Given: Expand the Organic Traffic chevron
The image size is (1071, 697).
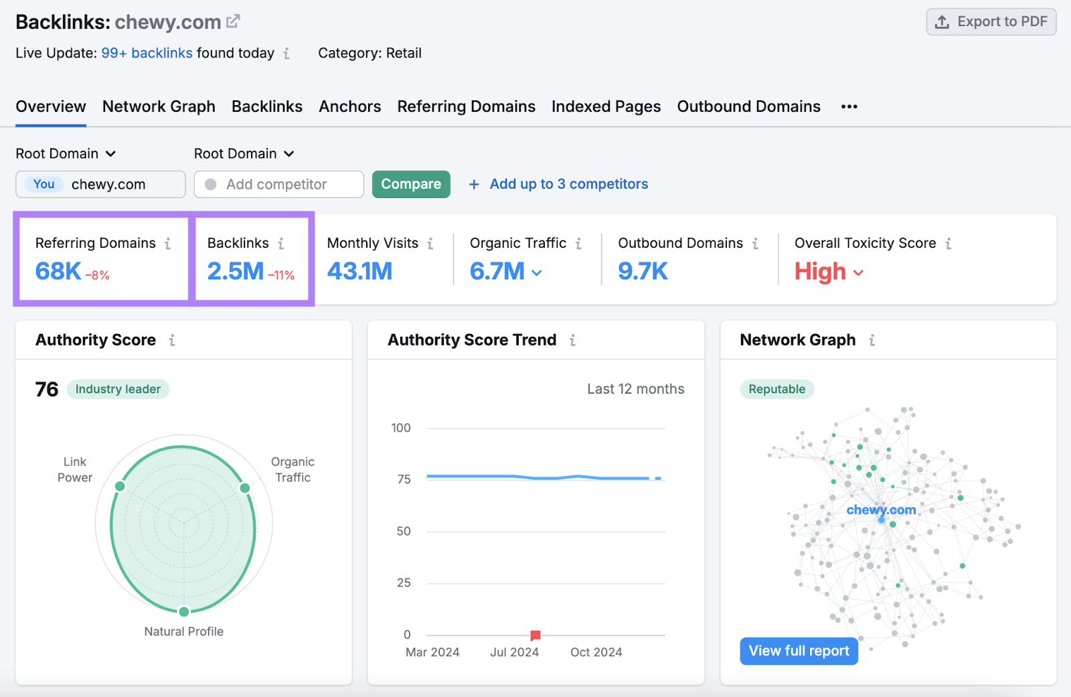Looking at the screenshot, I should click(x=537, y=273).
